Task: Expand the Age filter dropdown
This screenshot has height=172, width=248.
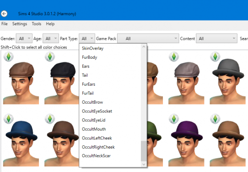Action: (51, 39)
